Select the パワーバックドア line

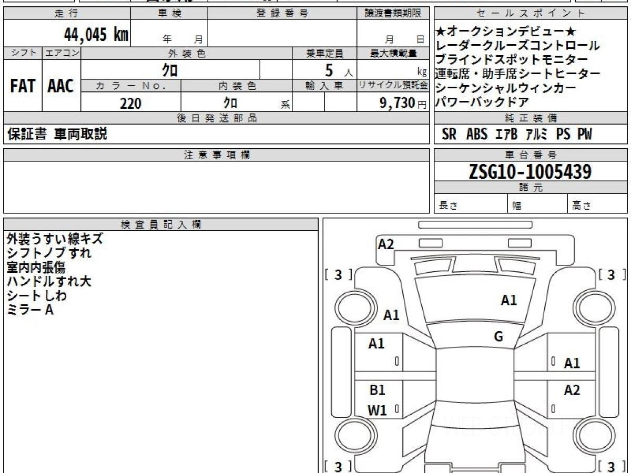482,102
